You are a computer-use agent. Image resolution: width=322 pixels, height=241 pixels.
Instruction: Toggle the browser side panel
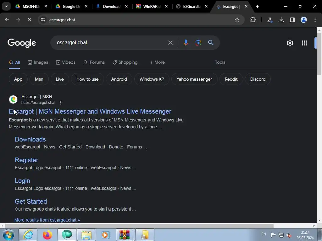(292, 20)
